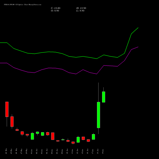Viewport: 159px width, 159px height.
Task: Click the tall green candle for 18 Jun
Action: pos(99,115)
